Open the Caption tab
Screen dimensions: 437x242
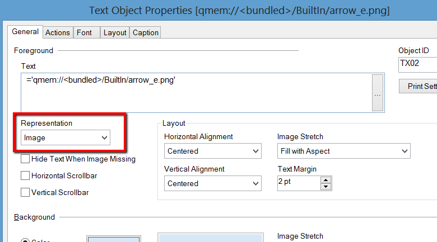[x=146, y=32]
